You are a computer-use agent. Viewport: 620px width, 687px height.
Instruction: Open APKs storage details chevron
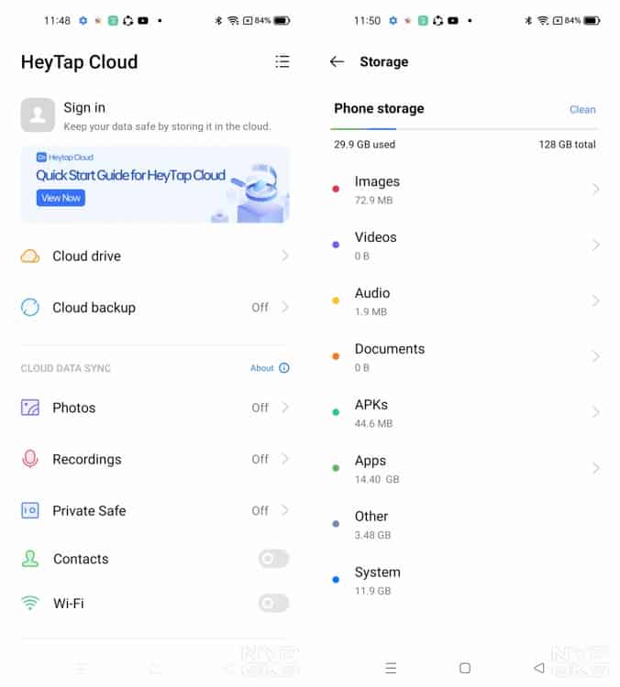(595, 412)
